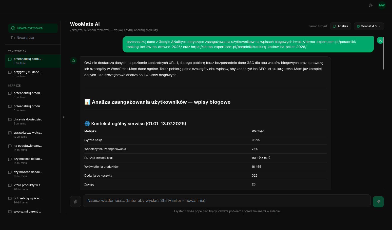Image resolution: width=392 pixels, height=230 pixels.
Task: Click the 'STARSZE' section label
Action: tap(14, 86)
